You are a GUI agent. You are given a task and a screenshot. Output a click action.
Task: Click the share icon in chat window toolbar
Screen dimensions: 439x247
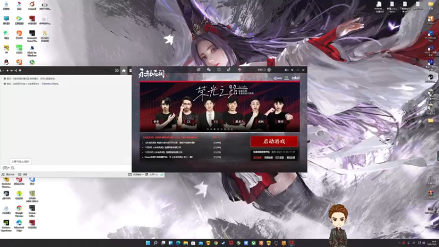pyautogui.click(x=16, y=71)
